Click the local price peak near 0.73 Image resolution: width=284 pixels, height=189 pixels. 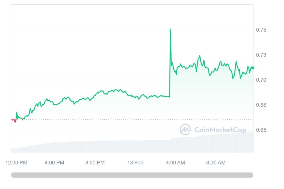coord(200,56)
